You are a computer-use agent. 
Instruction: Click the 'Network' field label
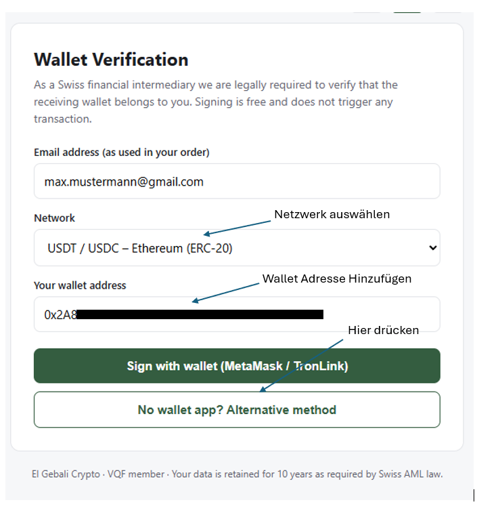point(54,218)
